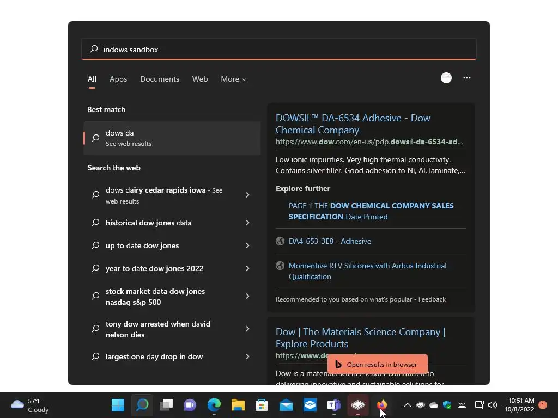Viewport: 558px width, 418px height.
Task: Launch Chat from the taskbar
Action: [190, 404]
